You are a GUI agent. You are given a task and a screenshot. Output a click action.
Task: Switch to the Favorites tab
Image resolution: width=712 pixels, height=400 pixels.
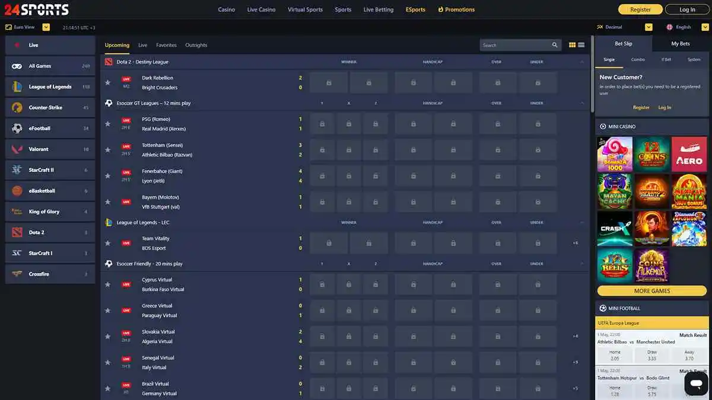(166, 45)
